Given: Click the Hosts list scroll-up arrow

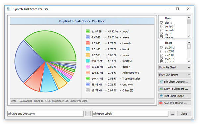Looking at the screenshot, I should [189, 42].
